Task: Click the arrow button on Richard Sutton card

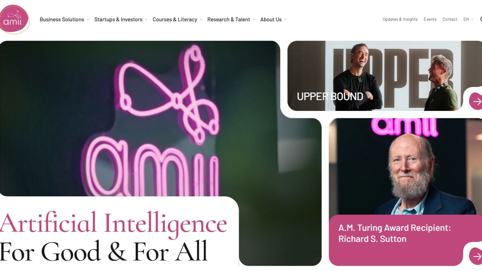Action: [476, 256]
